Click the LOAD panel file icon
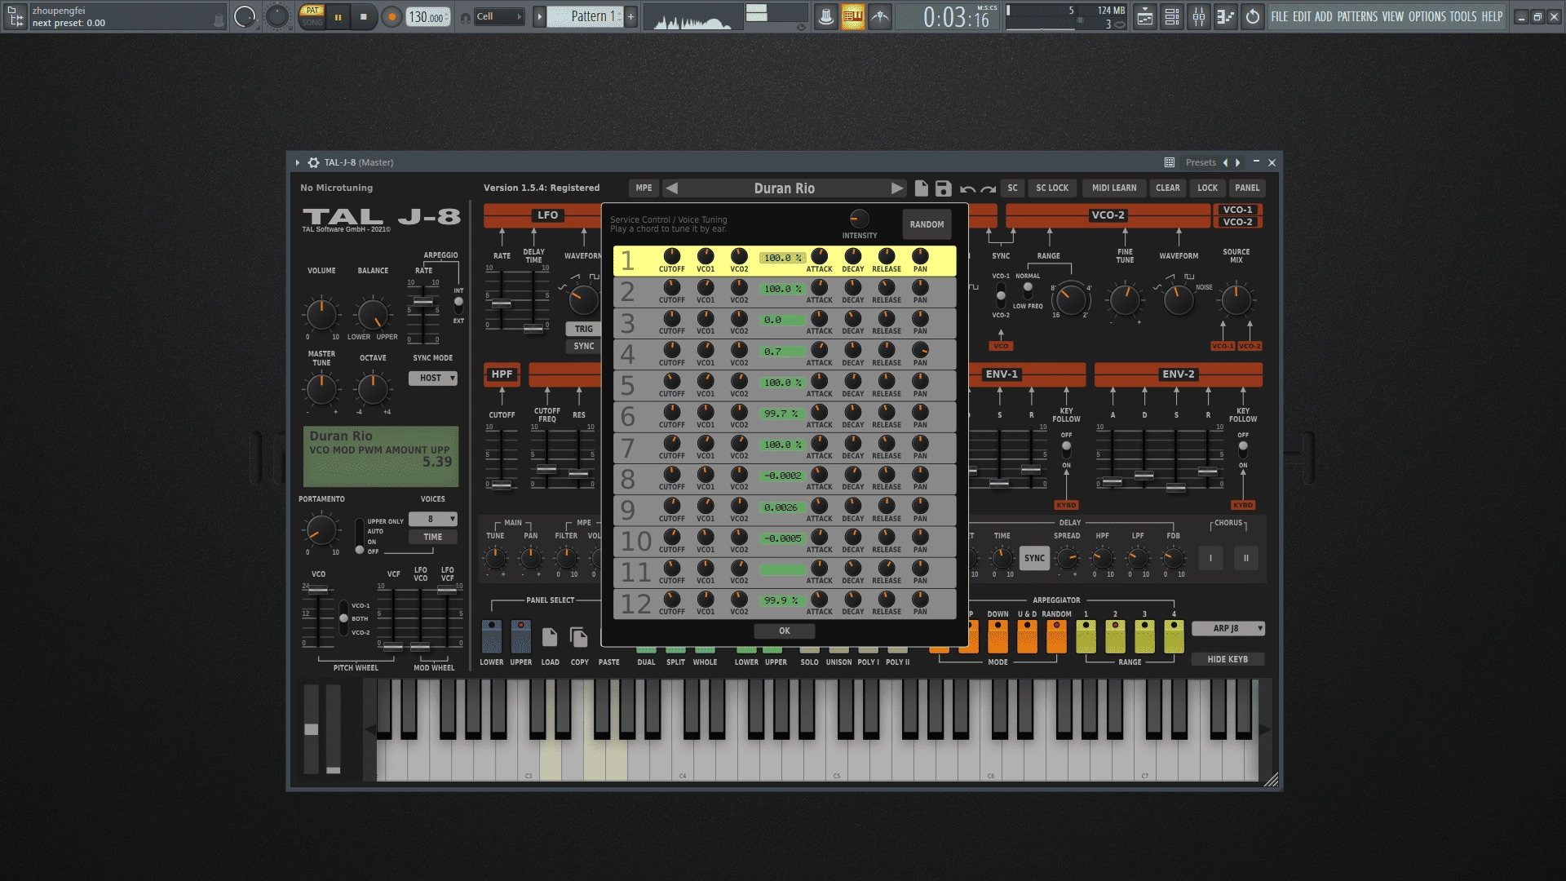 [550, 637]
